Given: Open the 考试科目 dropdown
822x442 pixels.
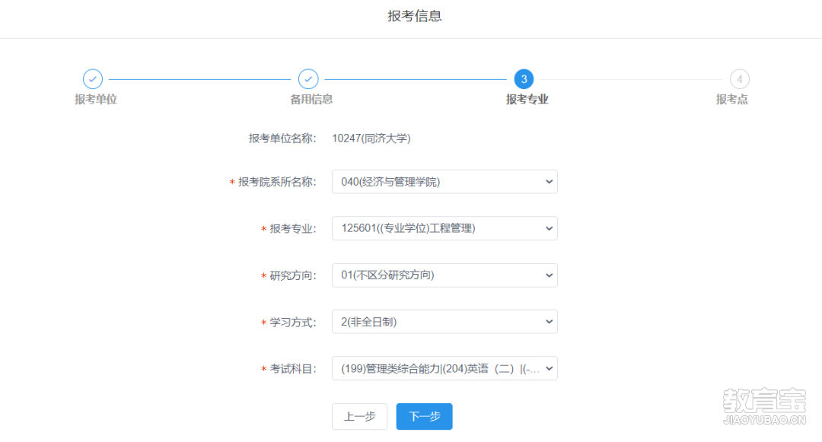Looking at the screenshot, I should [444, 369].
